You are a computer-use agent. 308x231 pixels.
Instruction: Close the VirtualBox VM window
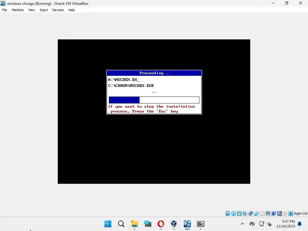pyautogui.click(x=300, y=3)
